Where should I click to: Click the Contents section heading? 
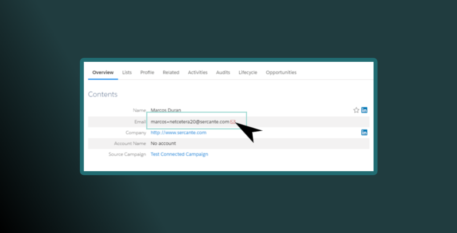point(103,94)
